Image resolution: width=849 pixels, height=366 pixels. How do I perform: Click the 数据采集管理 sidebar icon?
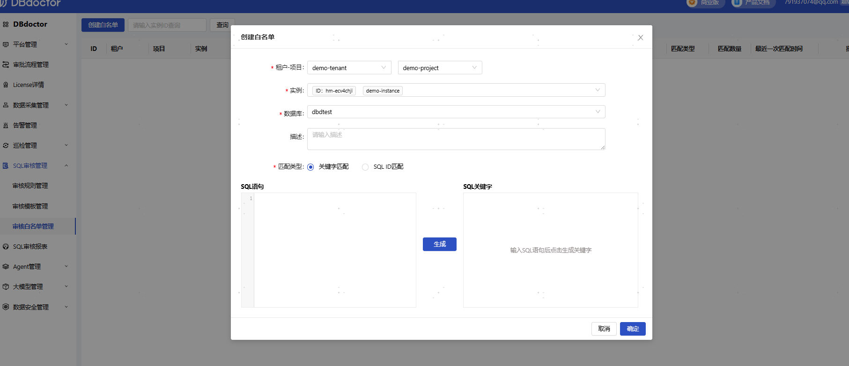coord(6,105)
